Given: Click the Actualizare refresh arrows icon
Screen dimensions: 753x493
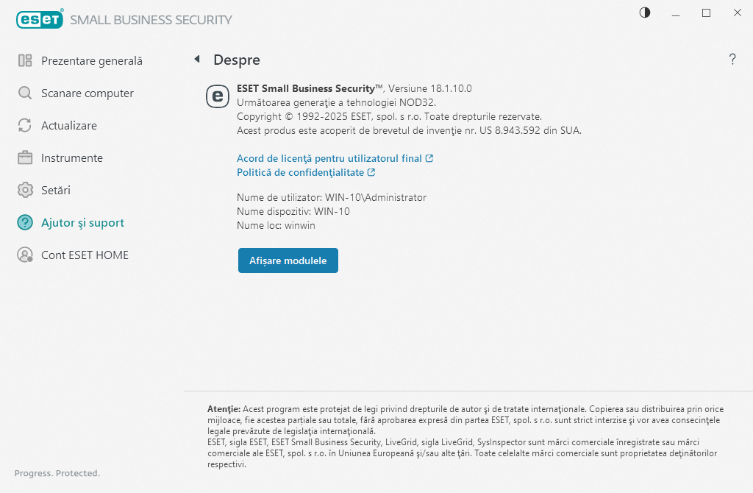Looking at the screenshot, I should 25,125.
